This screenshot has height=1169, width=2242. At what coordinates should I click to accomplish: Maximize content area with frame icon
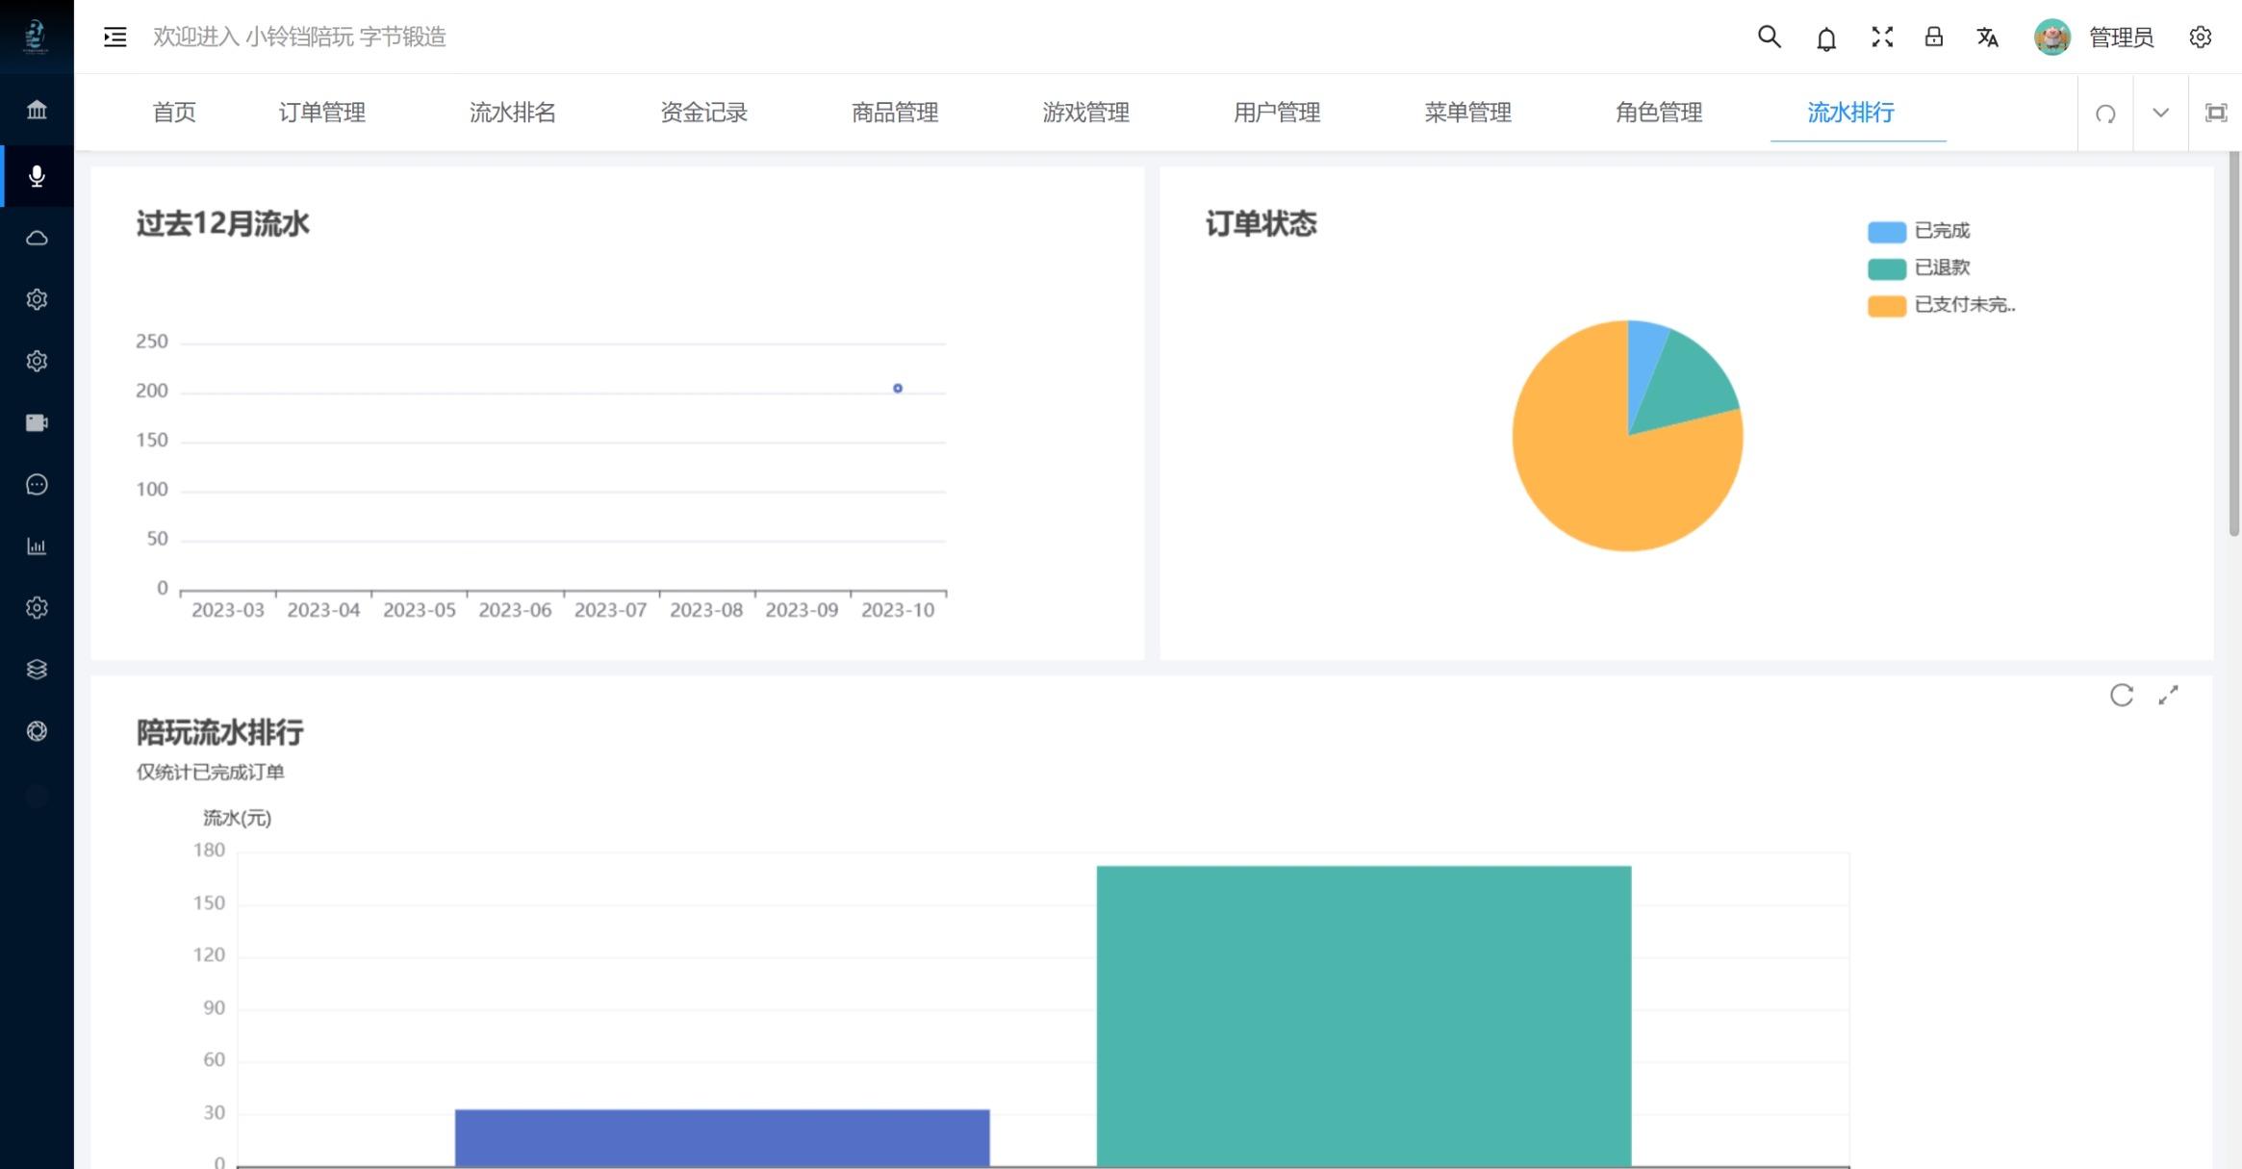(2215, 113)
